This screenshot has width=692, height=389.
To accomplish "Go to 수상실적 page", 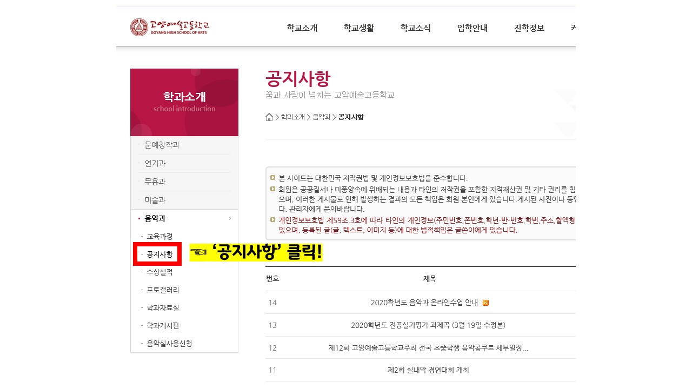I will coord(159,272).
